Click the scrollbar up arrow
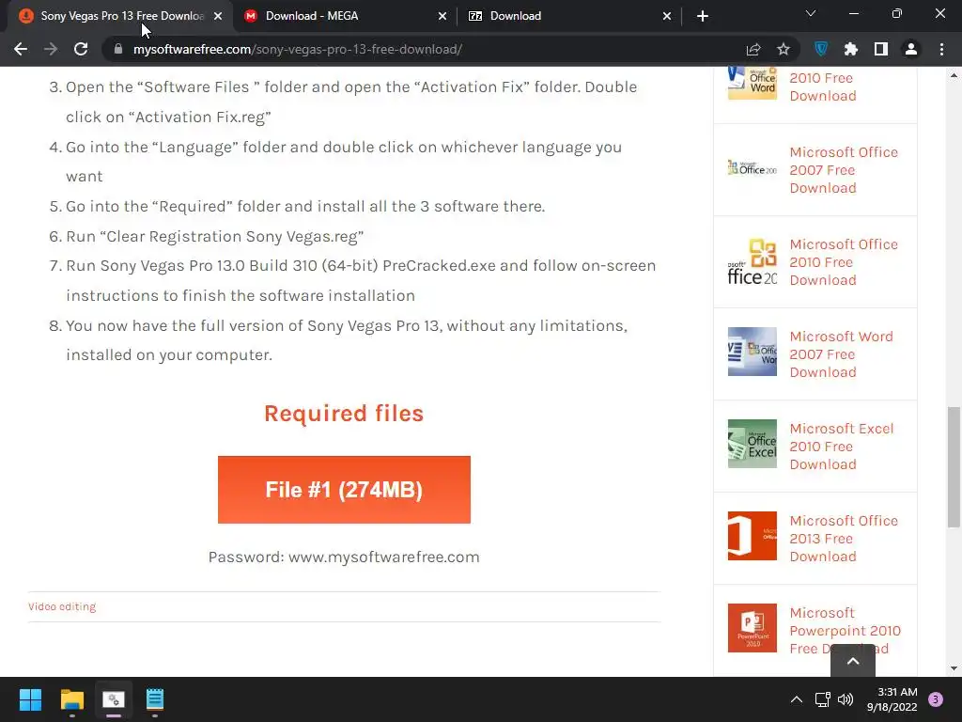Image resolution: width=962 pixels, height=722 pixels. tap(954, 75)
